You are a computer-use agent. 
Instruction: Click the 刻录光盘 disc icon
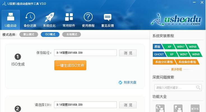tap(120, 82)
